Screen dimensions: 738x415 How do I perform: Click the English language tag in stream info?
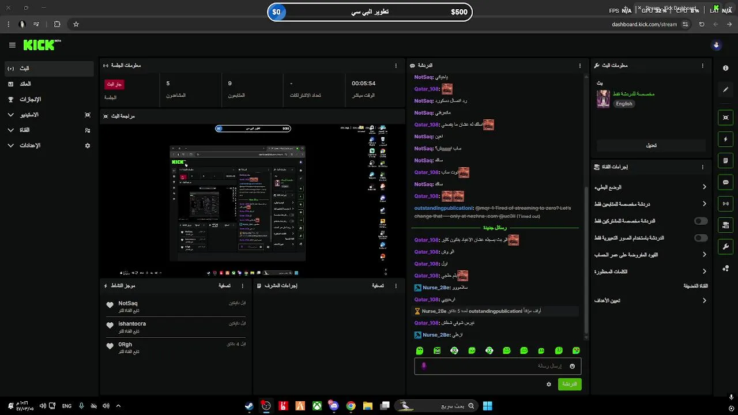(x=624, y=104)
